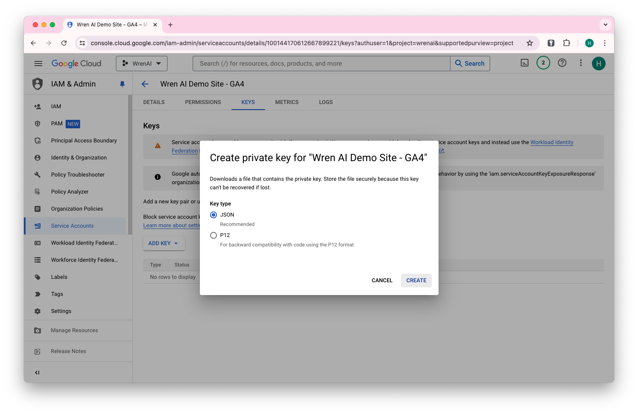Click the Status column header
638x414 pixels.
click(x=182, y=265)
